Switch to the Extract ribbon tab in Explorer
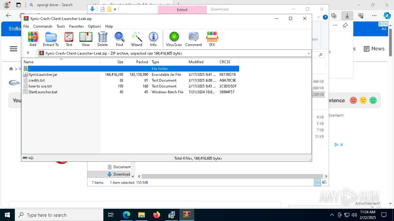The width and height of the screenshot is (394, 221). (182, 10)
